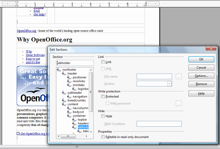Click the Cancel button
Viewport: 220px width, 149px height.
tap(201, 68)
